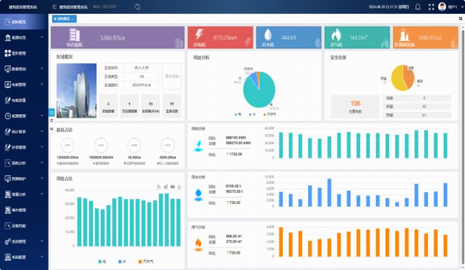Click the 更多信息 button in 区域概况

click(x=171, y=77)
